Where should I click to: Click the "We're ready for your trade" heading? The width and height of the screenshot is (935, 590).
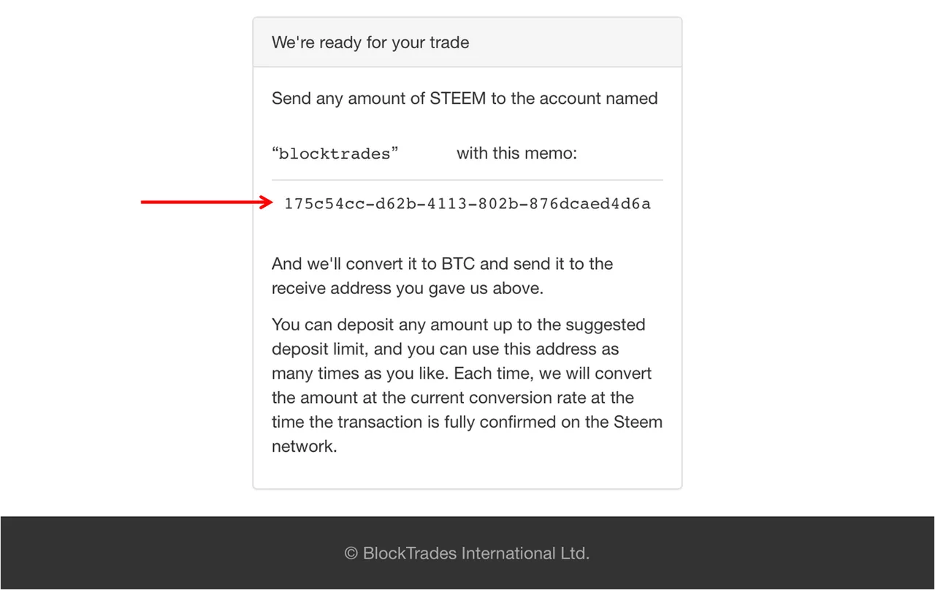(370, 42)
